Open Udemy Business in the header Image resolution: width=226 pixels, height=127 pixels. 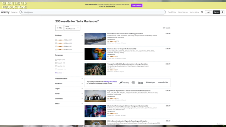pyautogui.click(x=183, y=12)
